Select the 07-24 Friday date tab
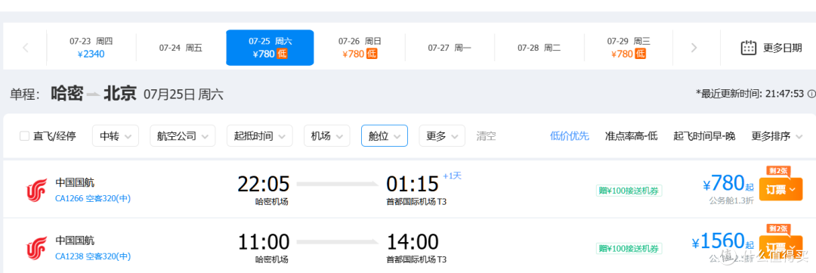This screenshot has width=816, height=273. click(x=181, y=48)
